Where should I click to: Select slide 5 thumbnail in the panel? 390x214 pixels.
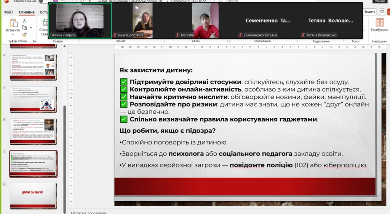(33, 99)
